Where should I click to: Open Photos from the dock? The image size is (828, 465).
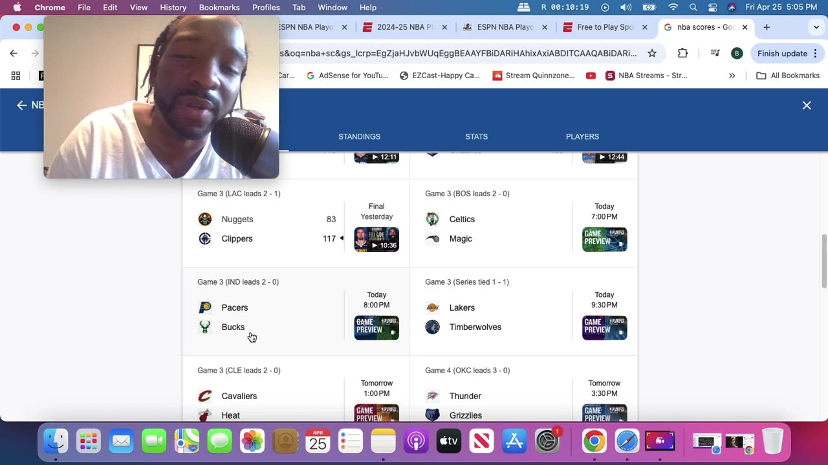(252, 442)
